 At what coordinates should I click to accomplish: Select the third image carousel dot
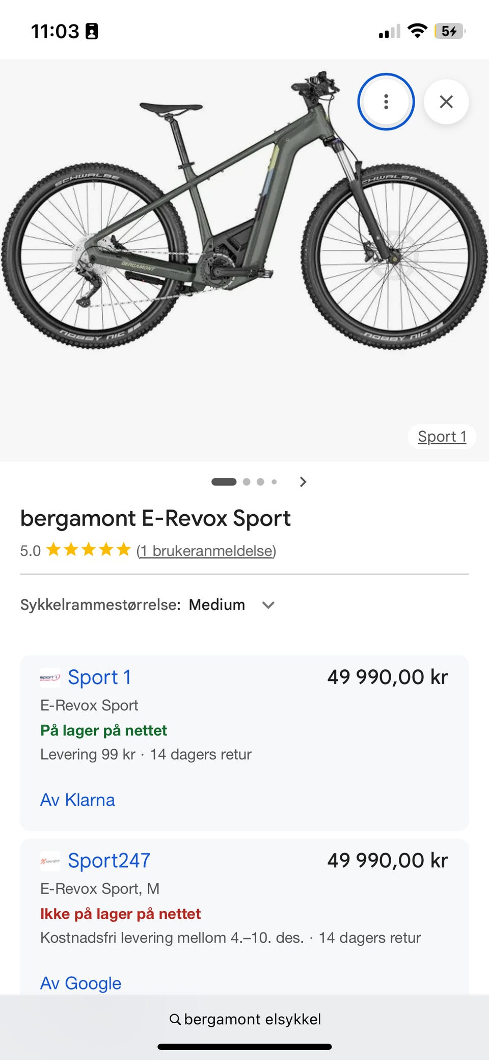click(x=260, y=482)
